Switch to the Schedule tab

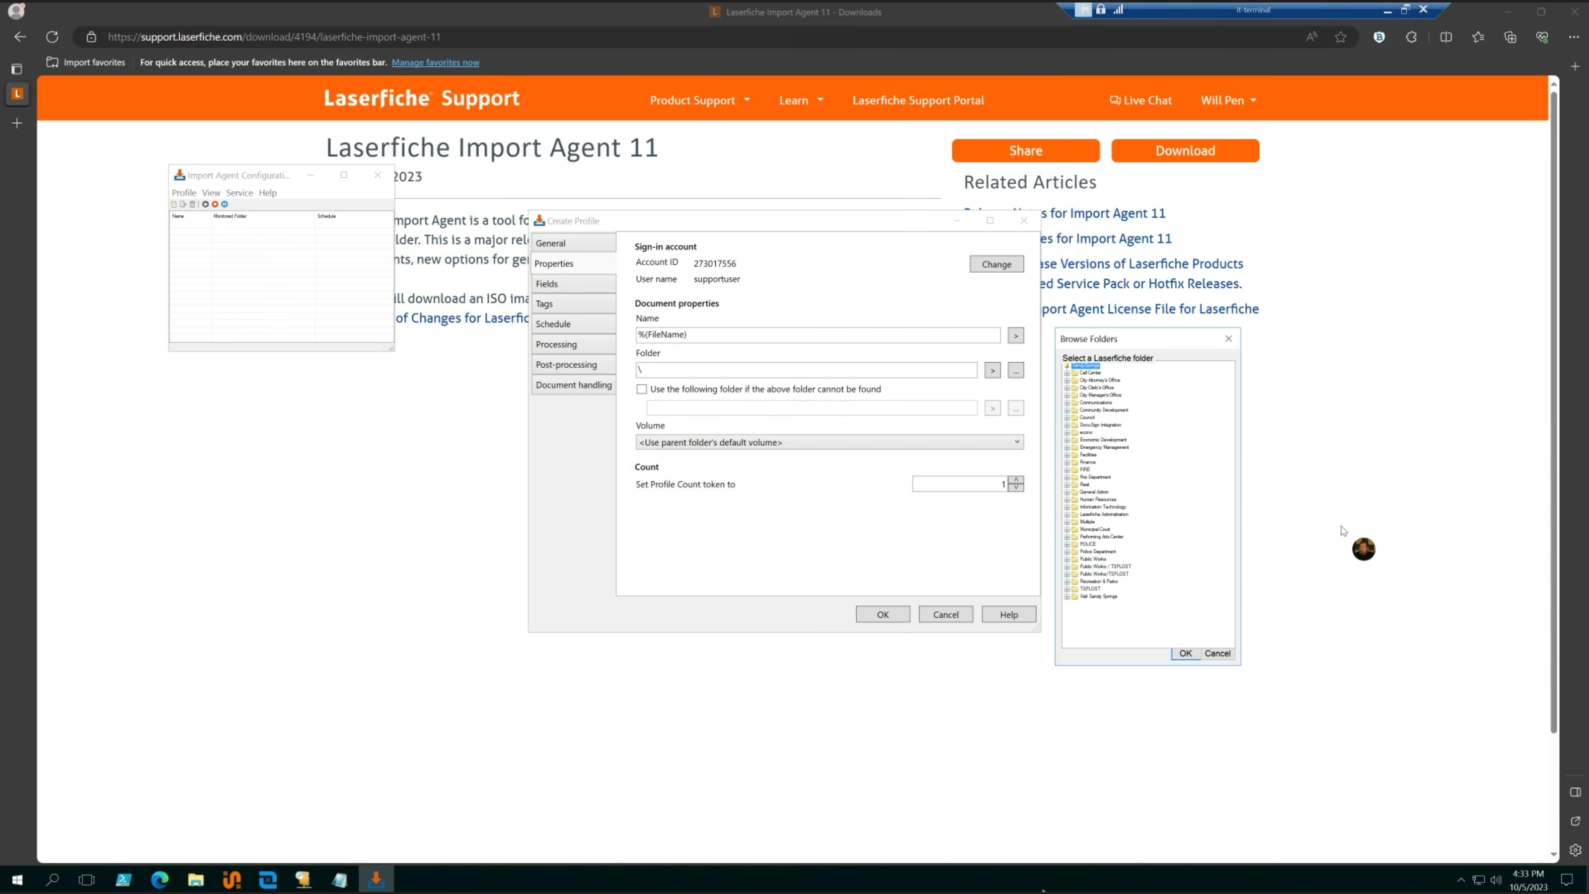coord(553,324)
